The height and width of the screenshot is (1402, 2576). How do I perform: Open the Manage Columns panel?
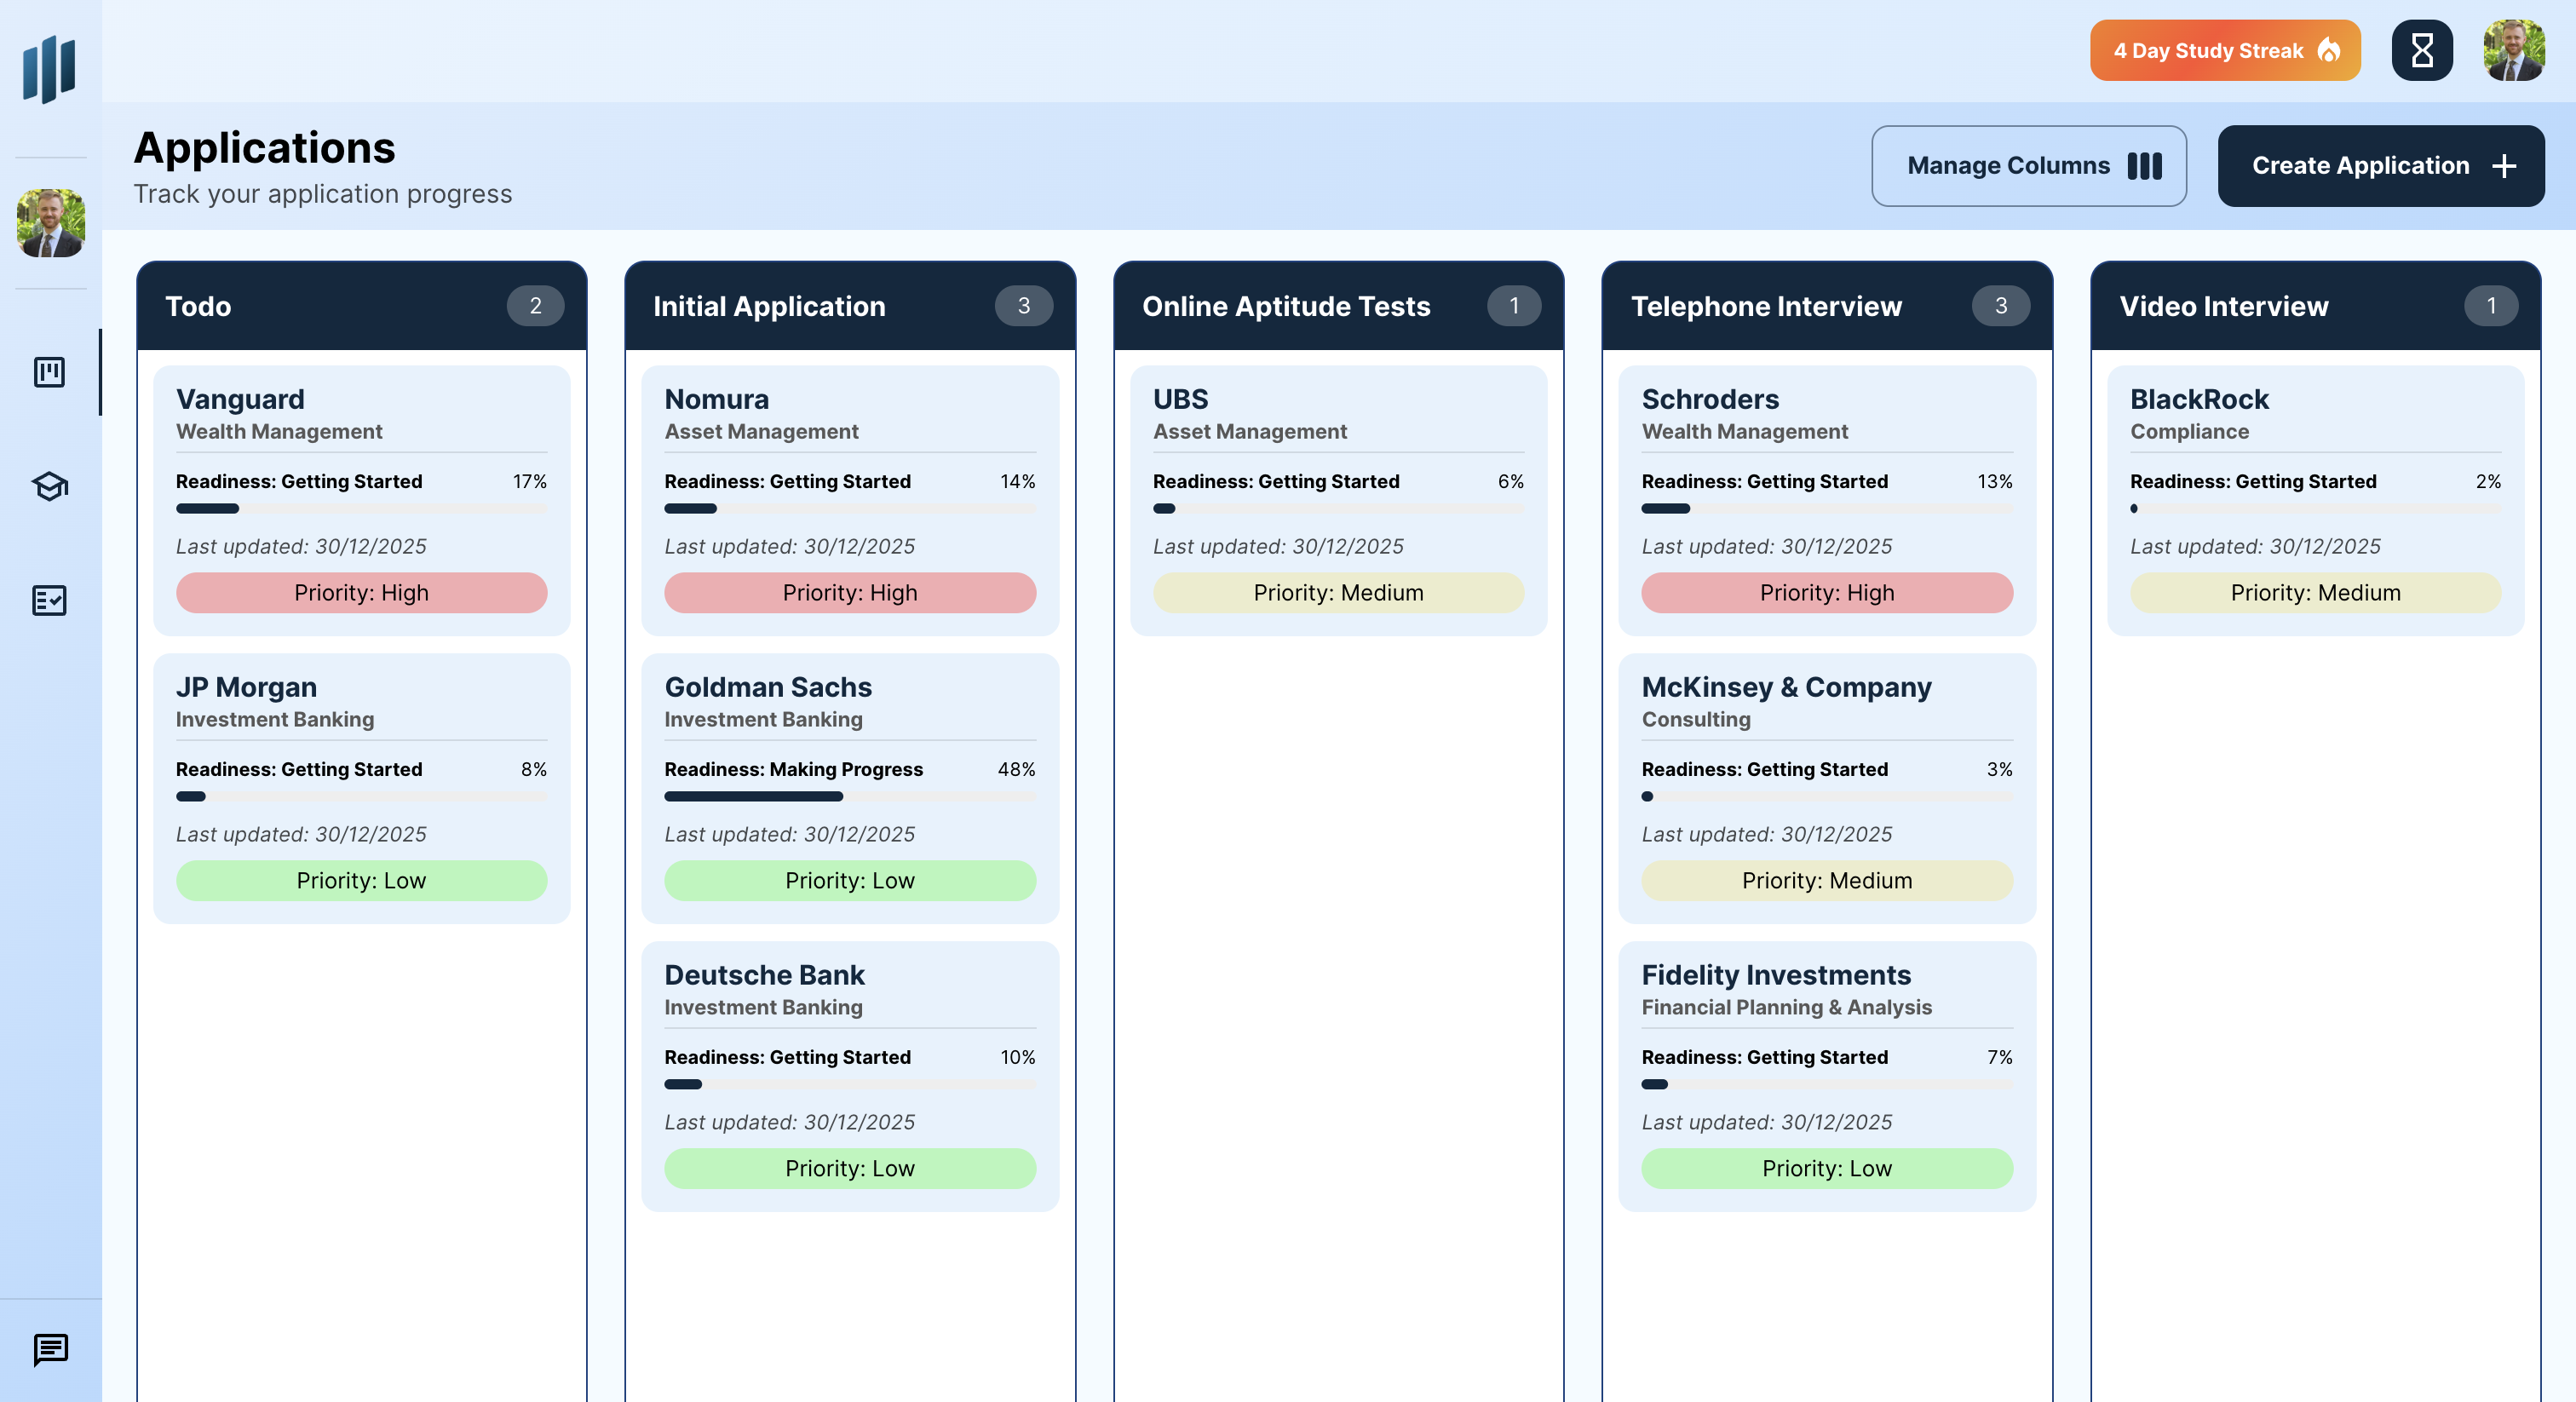pos(2029,165)
